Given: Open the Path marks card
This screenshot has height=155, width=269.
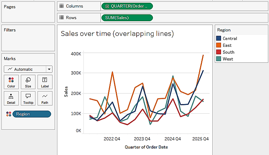Looking at the screenshot, I should [45, 98].
